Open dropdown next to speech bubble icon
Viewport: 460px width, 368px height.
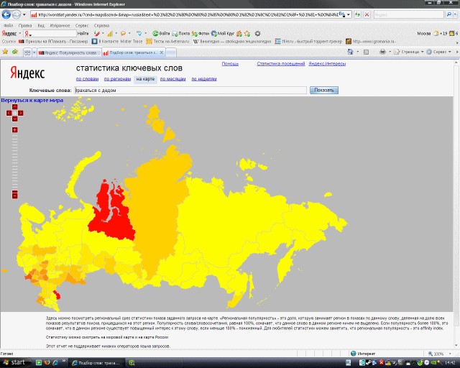tap(129, 34)
